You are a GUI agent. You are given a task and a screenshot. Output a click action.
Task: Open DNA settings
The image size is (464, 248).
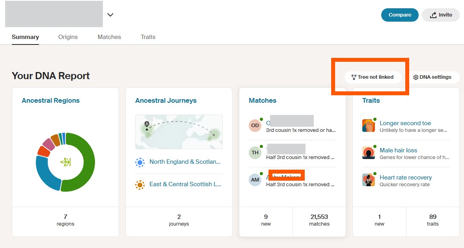point(432,77)
